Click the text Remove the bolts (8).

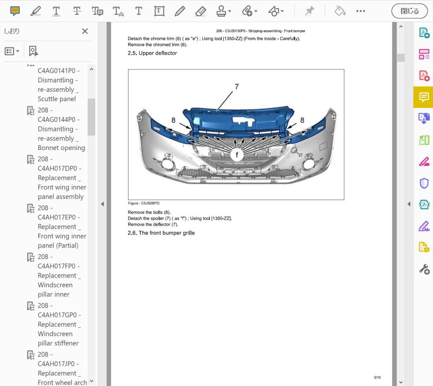coord(149,212)
